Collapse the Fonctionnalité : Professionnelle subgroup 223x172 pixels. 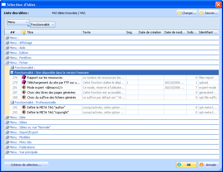tap(12, 102)
